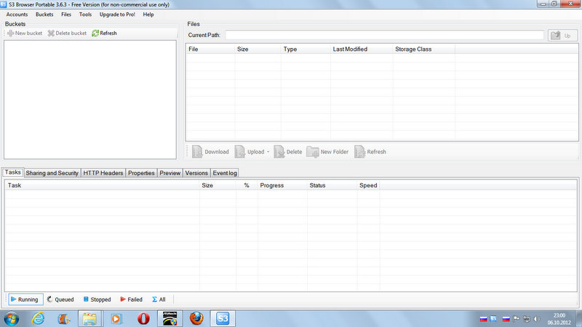Show All tasks filter
Screen dimensions: 582x327
(x=159, y=299)
